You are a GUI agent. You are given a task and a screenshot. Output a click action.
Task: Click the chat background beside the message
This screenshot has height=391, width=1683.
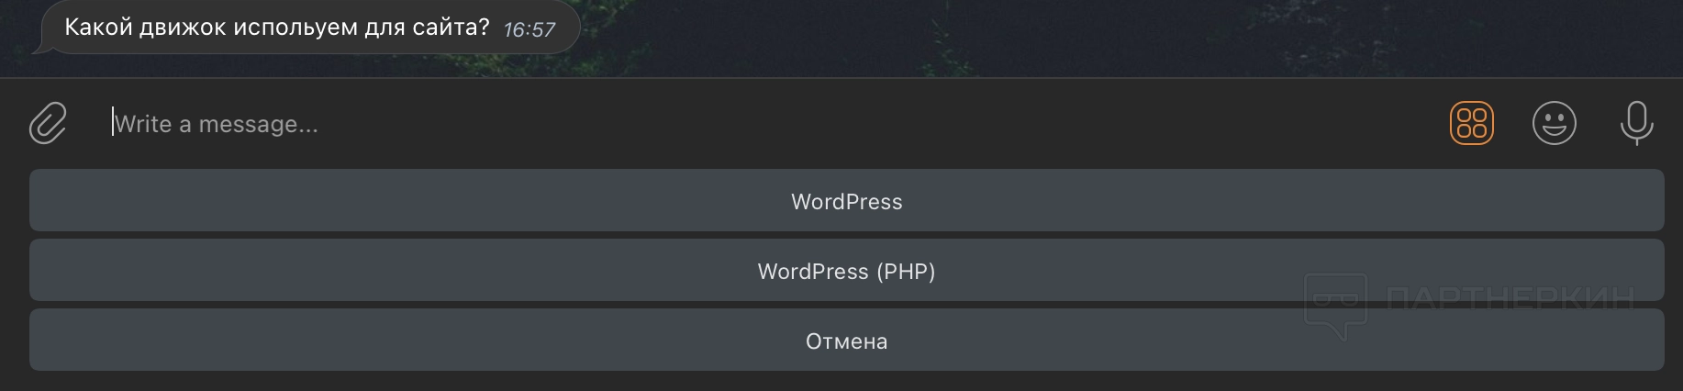point(1009,37)
